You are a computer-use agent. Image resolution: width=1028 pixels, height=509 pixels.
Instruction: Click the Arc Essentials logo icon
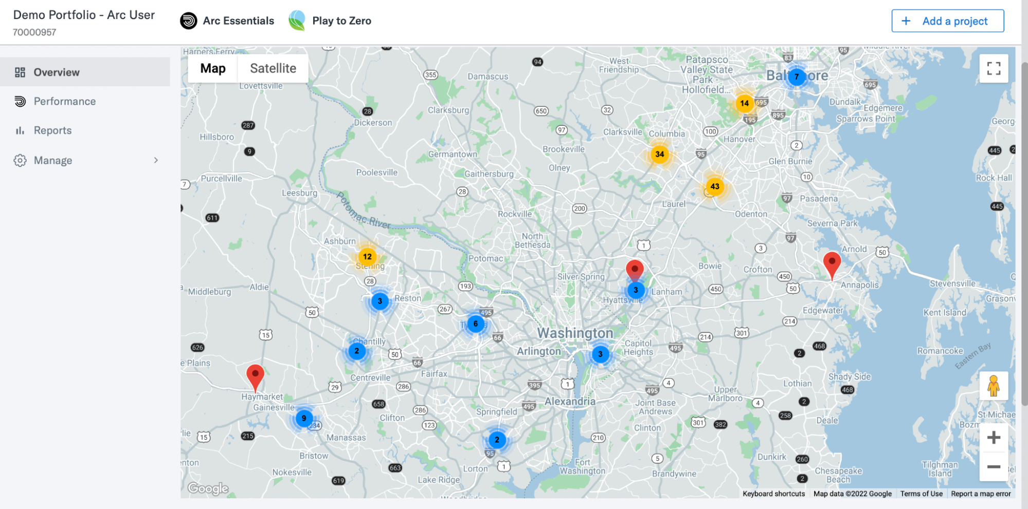coord(189,21)
